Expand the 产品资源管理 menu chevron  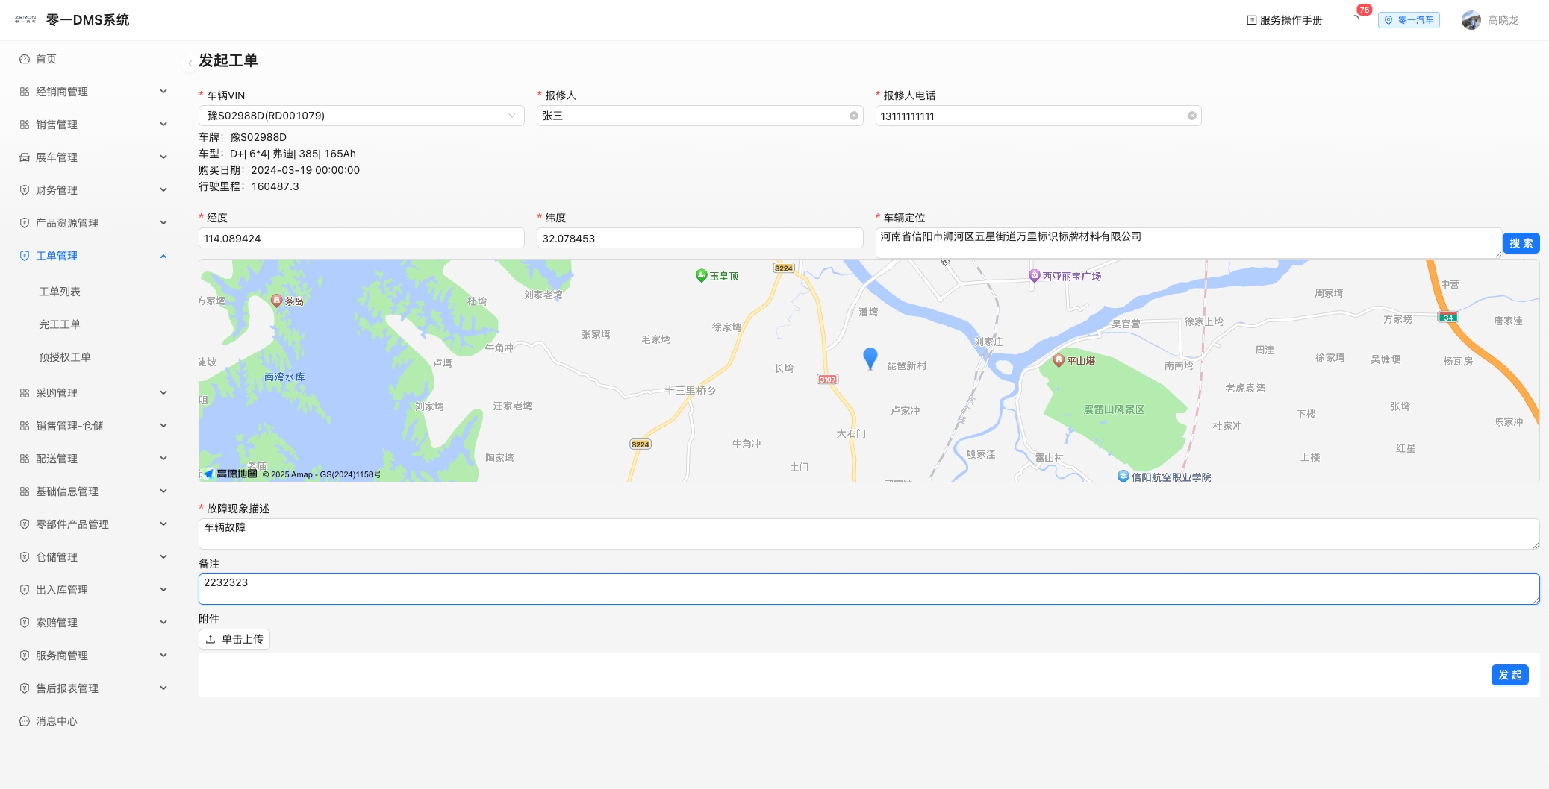click(163, 223)
